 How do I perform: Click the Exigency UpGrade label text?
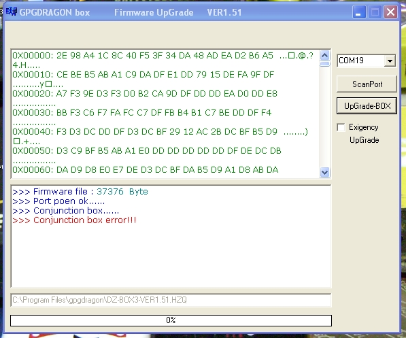point(364,134)
